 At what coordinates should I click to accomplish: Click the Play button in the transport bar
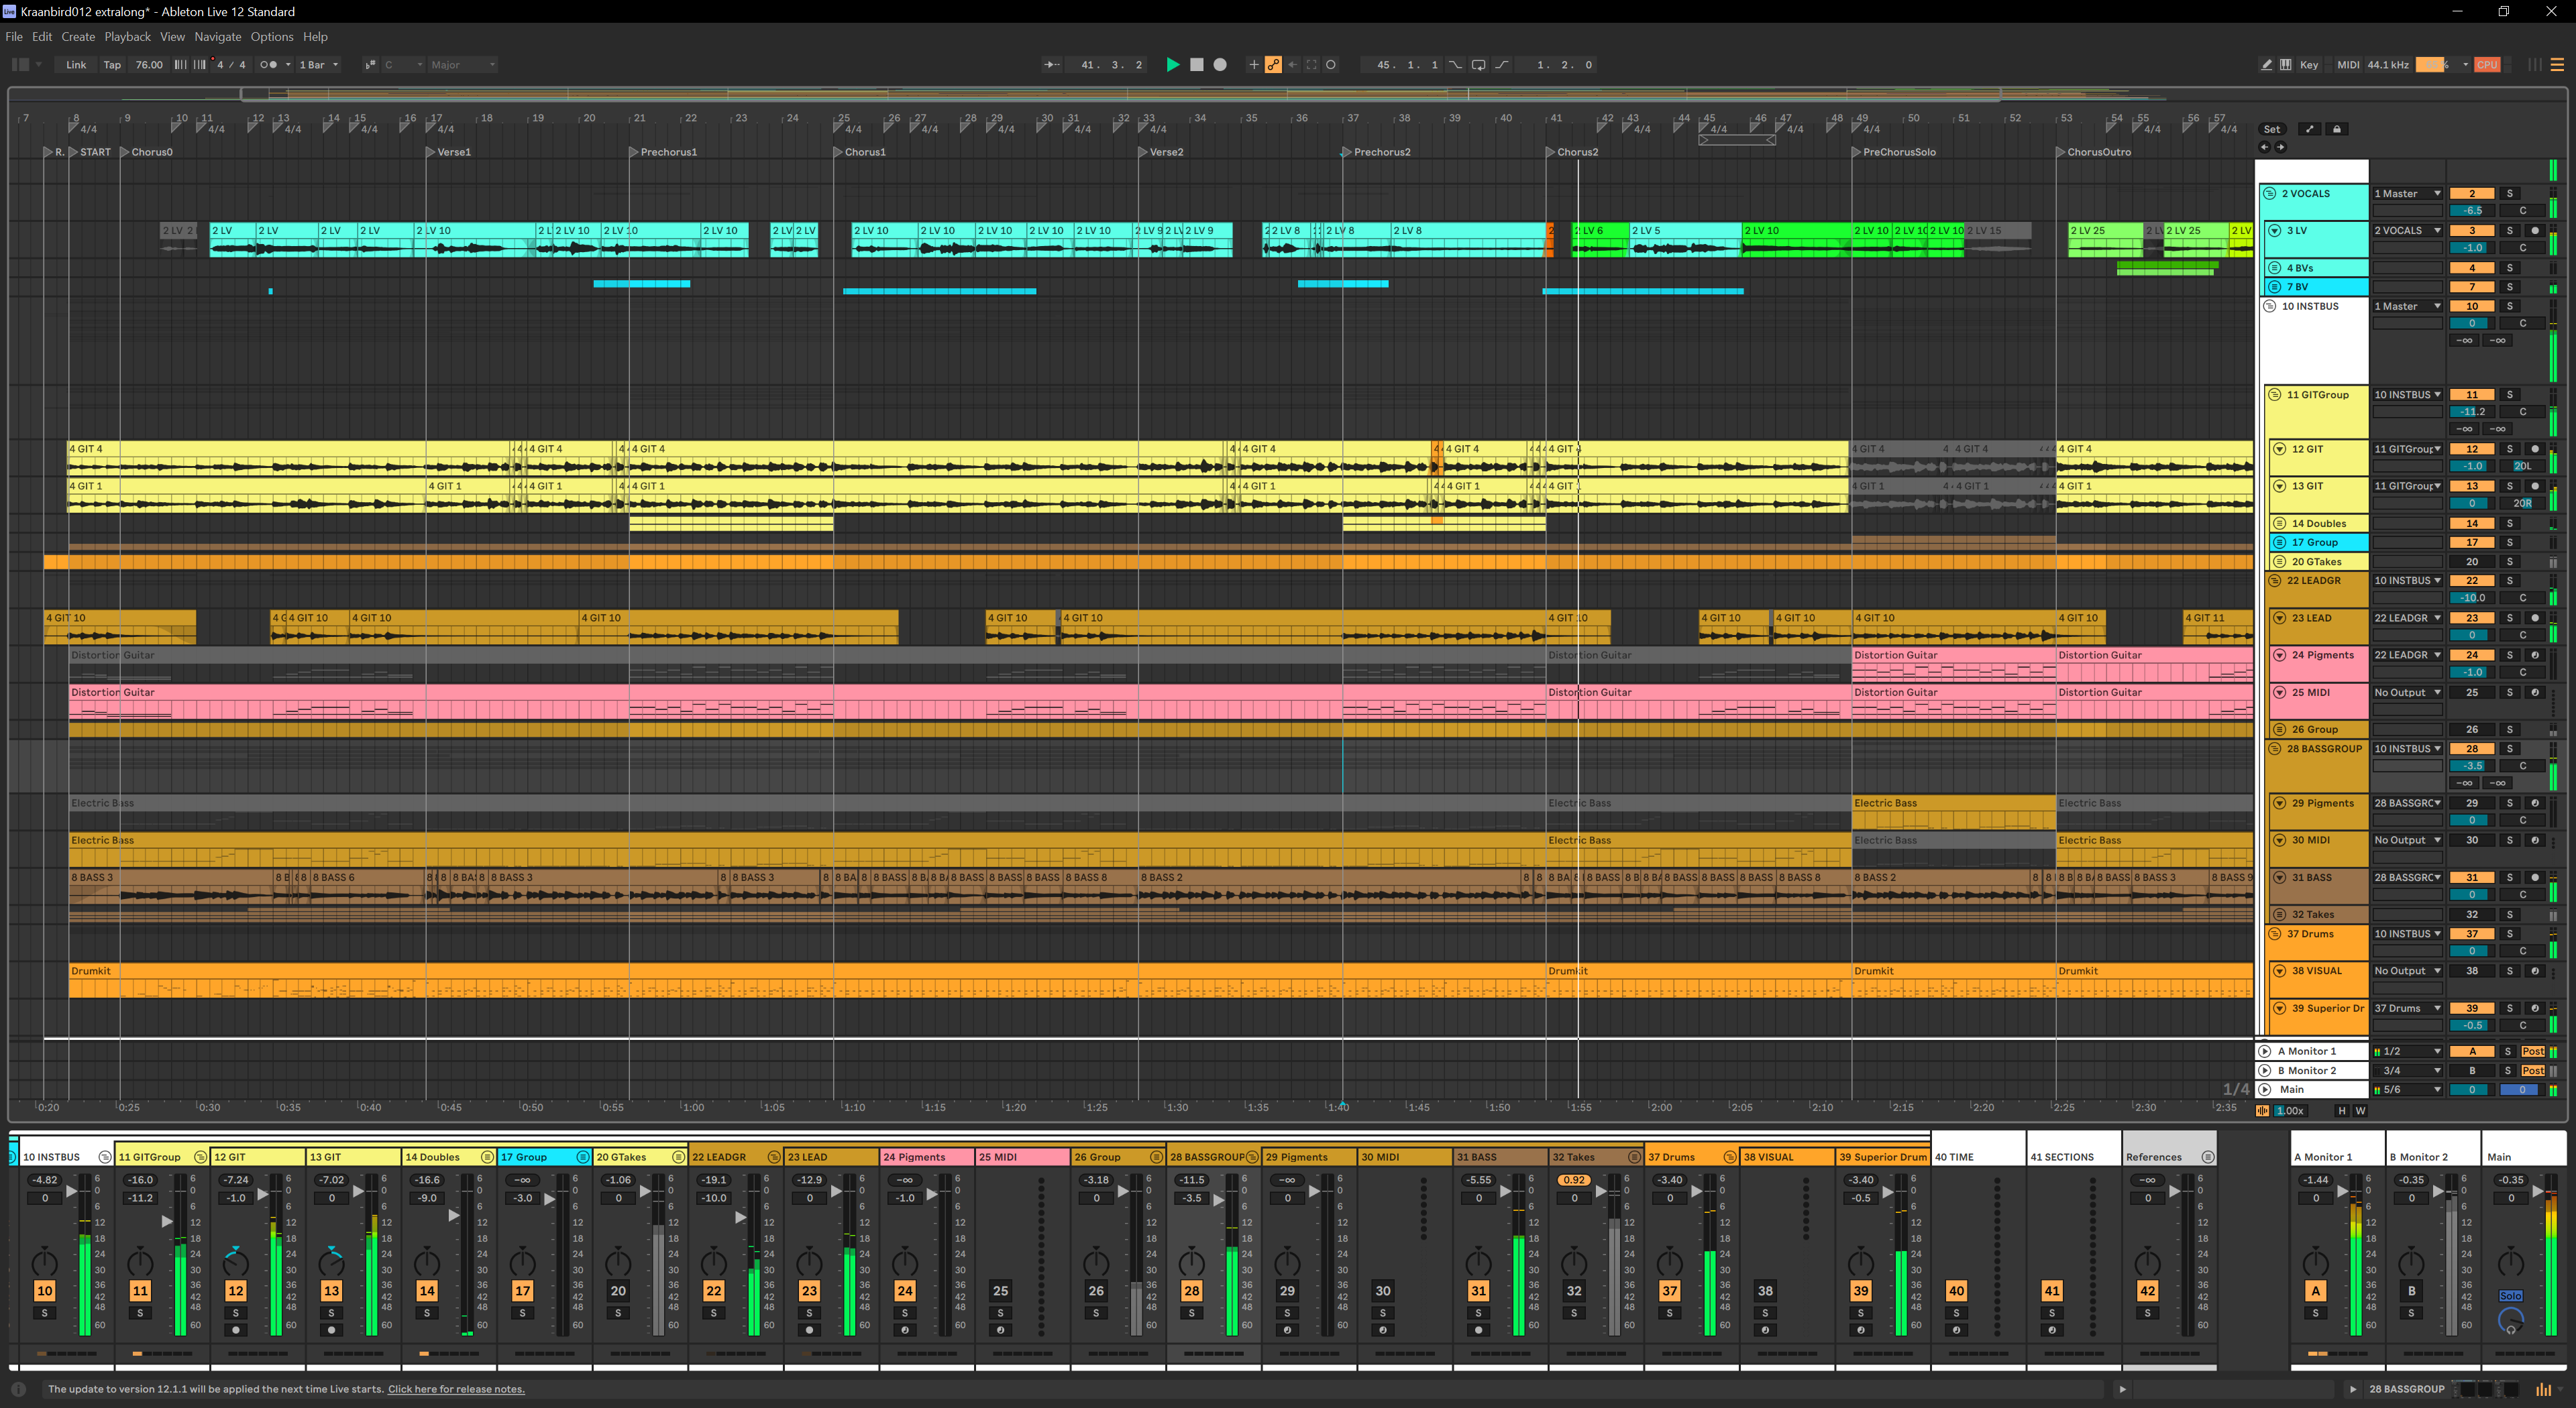click(1174, 65)
